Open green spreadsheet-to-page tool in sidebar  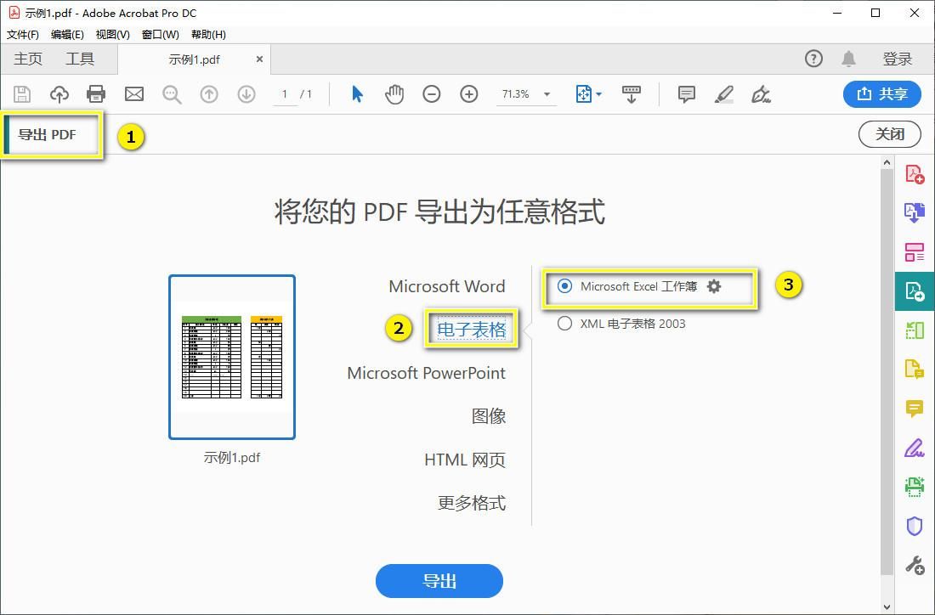[915, 330]
